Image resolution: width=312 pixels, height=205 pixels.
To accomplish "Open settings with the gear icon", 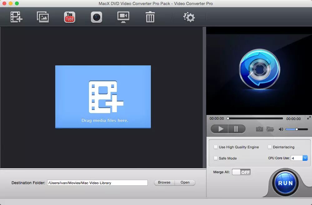I will pyautogui.click(x=189, y=17).
